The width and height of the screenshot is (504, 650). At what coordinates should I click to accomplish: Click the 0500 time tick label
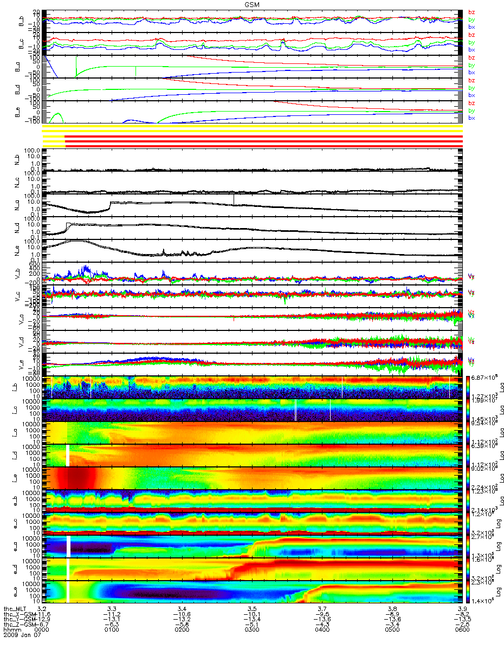pos(392,630)
